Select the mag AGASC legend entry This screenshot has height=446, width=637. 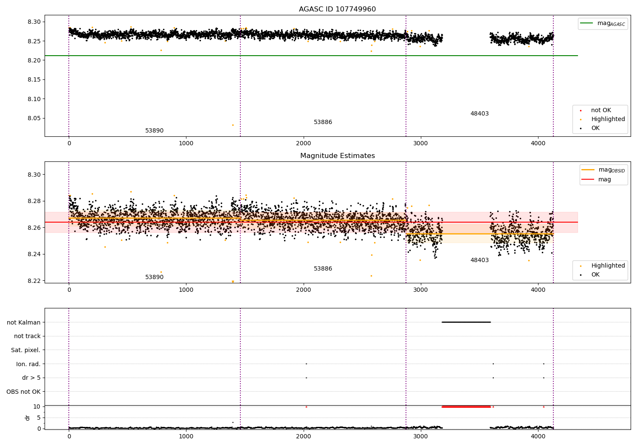(603, 23)
